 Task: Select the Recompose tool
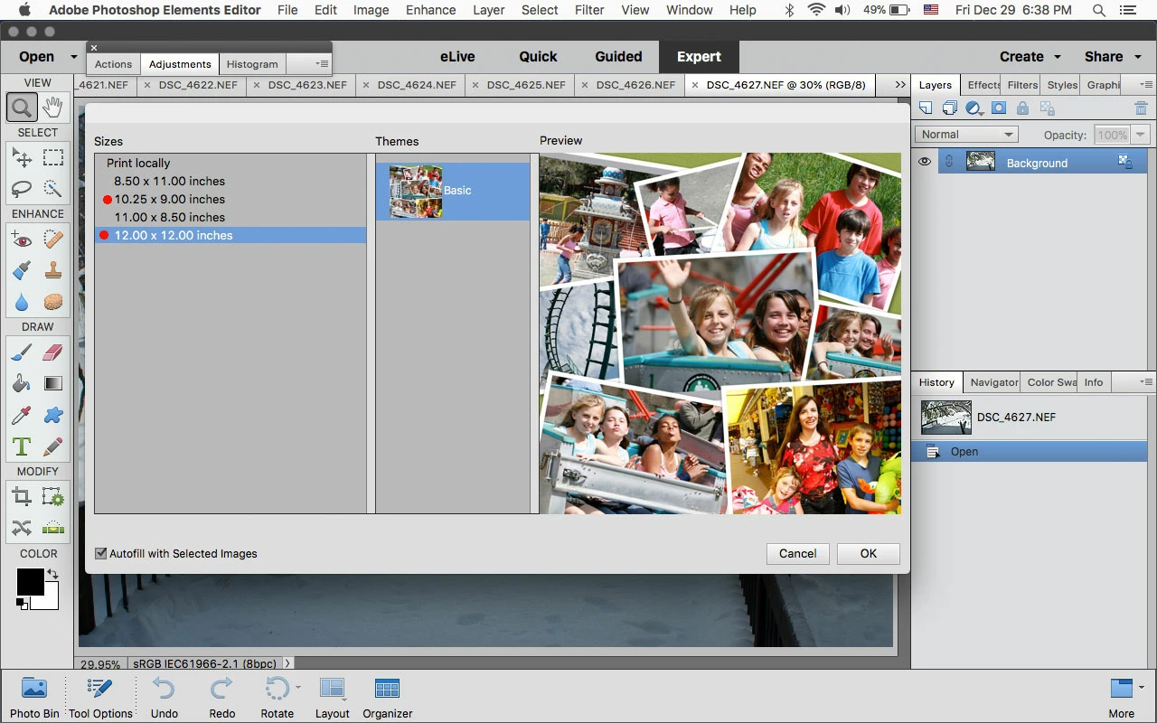(53, 497)
